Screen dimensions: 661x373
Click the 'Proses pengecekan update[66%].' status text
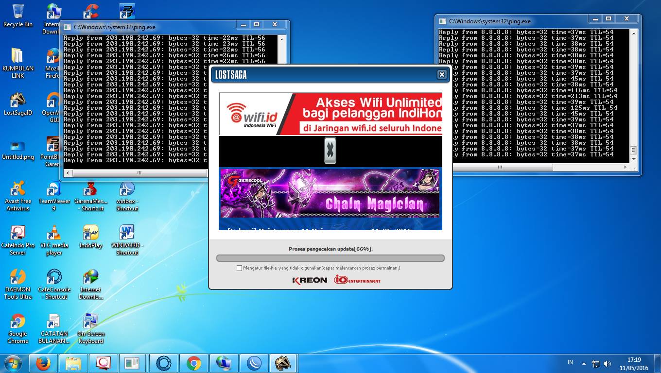point(330,249)
